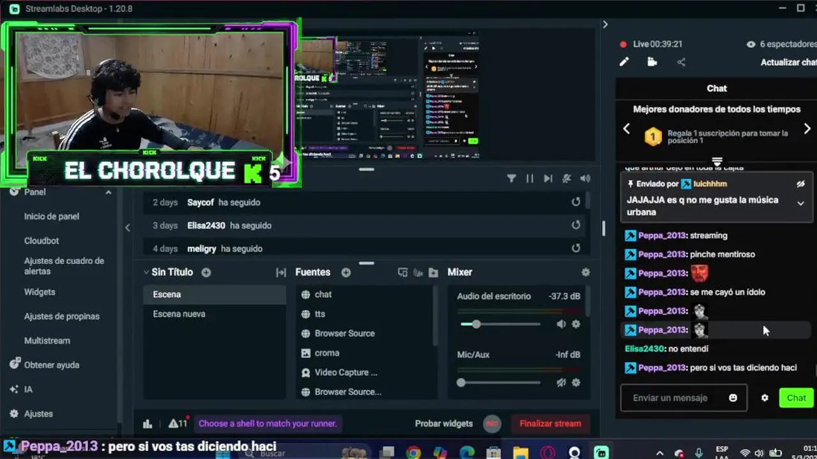The image size is (817, 459).
Task: Open Widgets in the sidebar
Action: [x=40, y=292]
